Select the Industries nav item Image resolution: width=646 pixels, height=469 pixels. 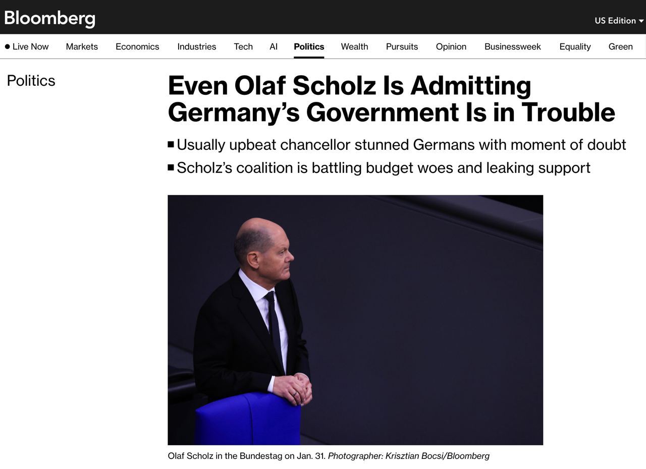coord(197,47)
